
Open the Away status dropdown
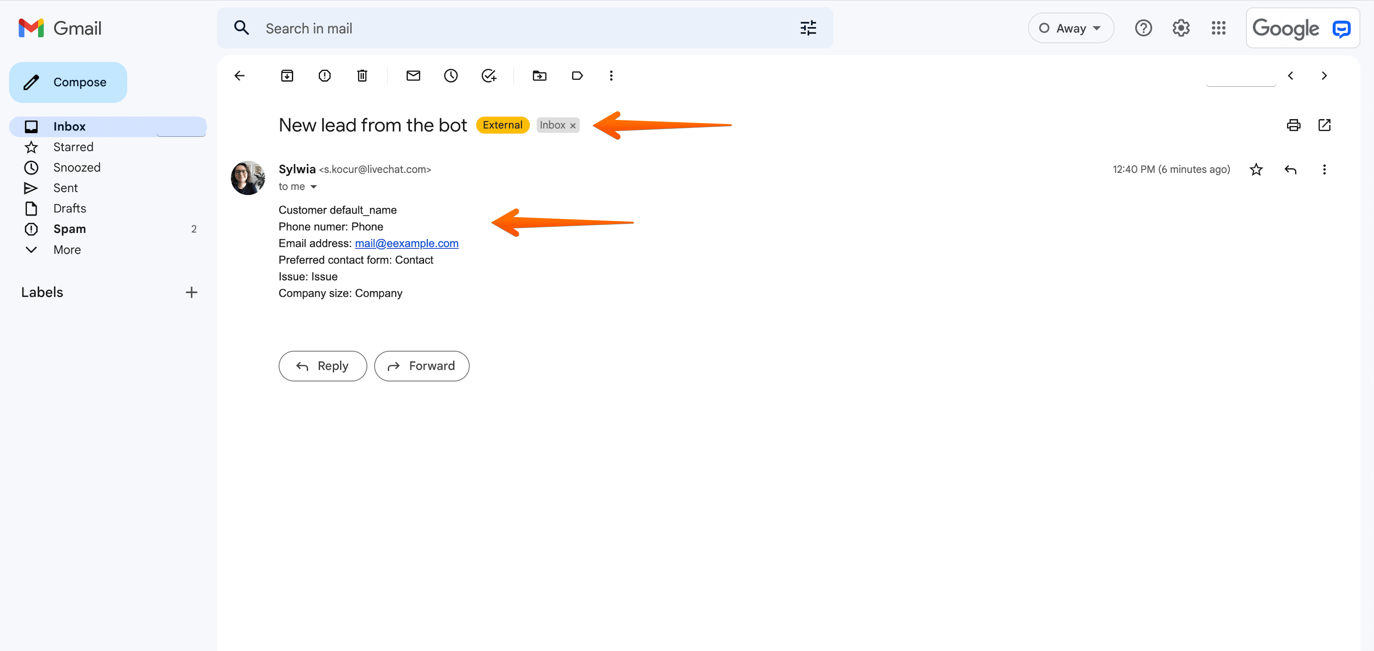(1070, 28)
